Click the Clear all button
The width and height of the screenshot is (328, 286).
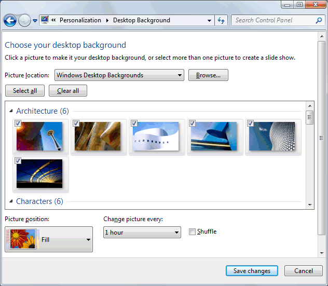(68, 91)
